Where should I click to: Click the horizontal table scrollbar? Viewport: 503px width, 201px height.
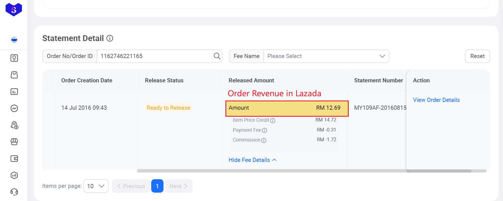[312, 171]
